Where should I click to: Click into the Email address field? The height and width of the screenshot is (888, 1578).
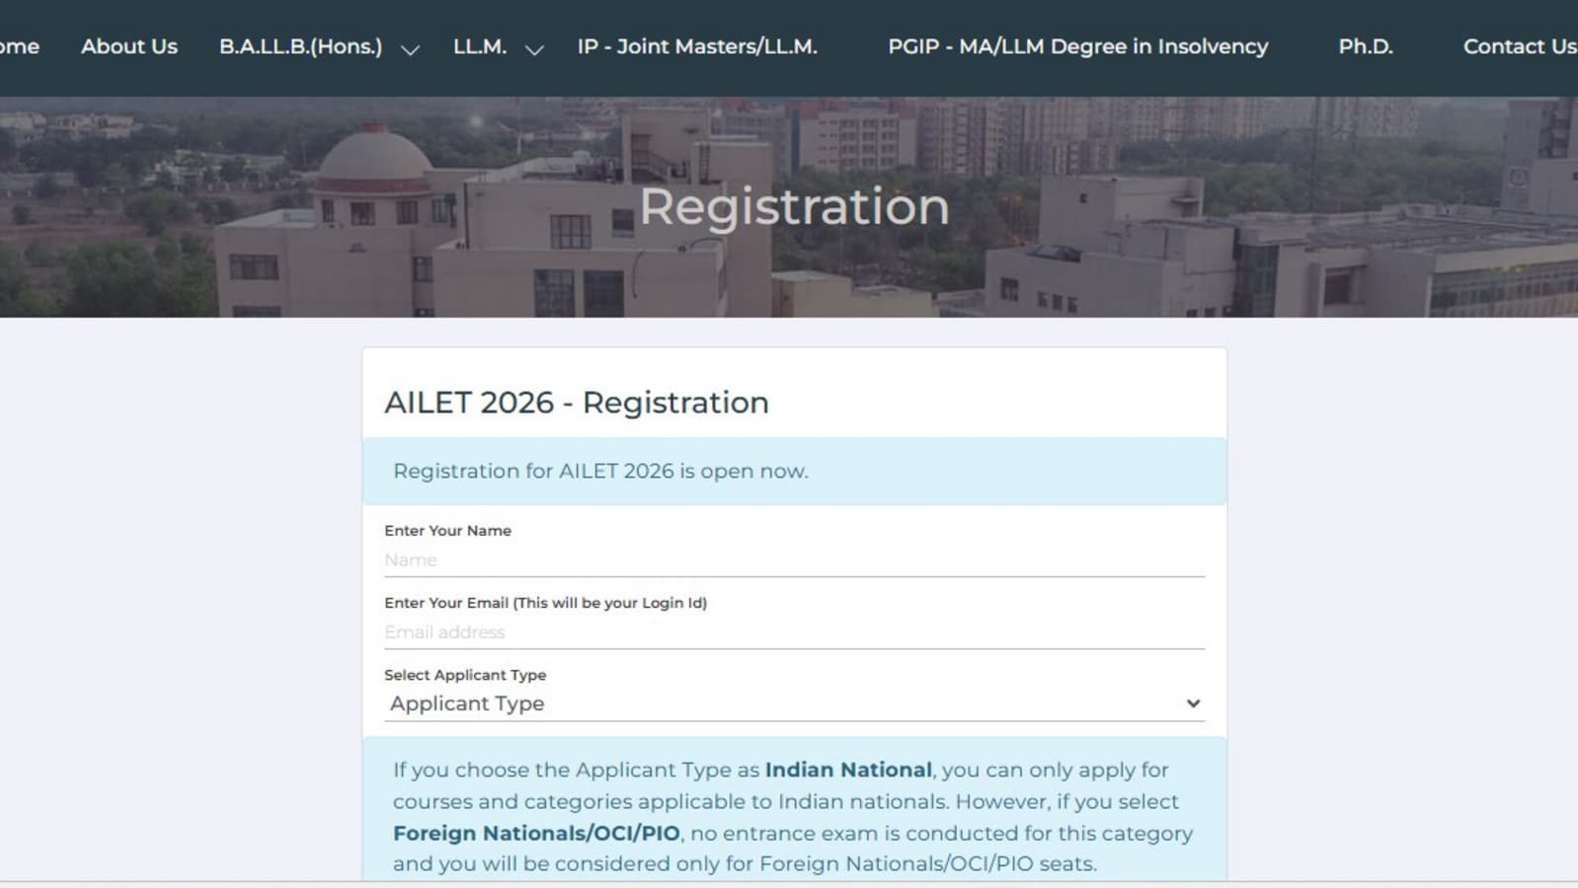(794, 632)
